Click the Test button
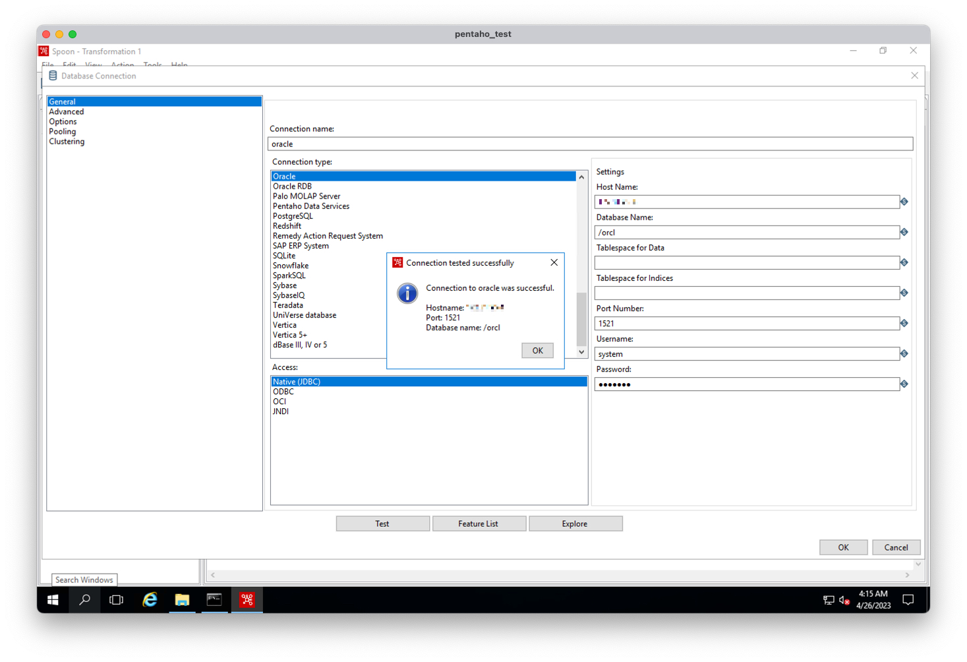 [382, 524]
